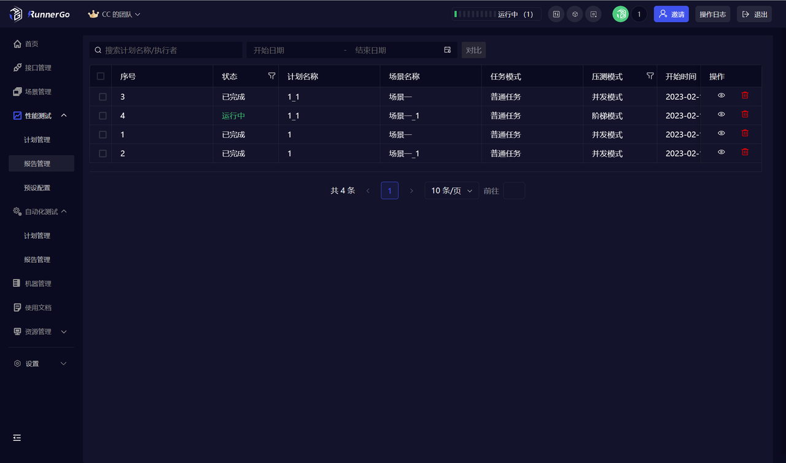The width and height of the screenshot is (786, 463).
Task: Click the green team avatar
Action: coord(620,14)
